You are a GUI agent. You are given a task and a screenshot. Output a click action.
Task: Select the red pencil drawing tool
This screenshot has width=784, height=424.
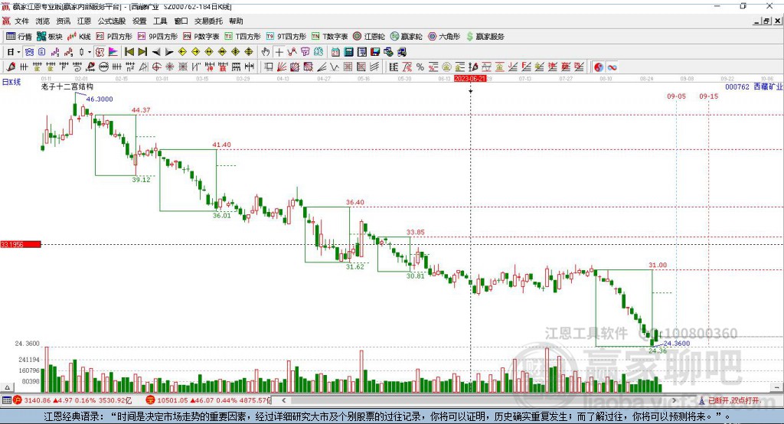tap(11, 67)
